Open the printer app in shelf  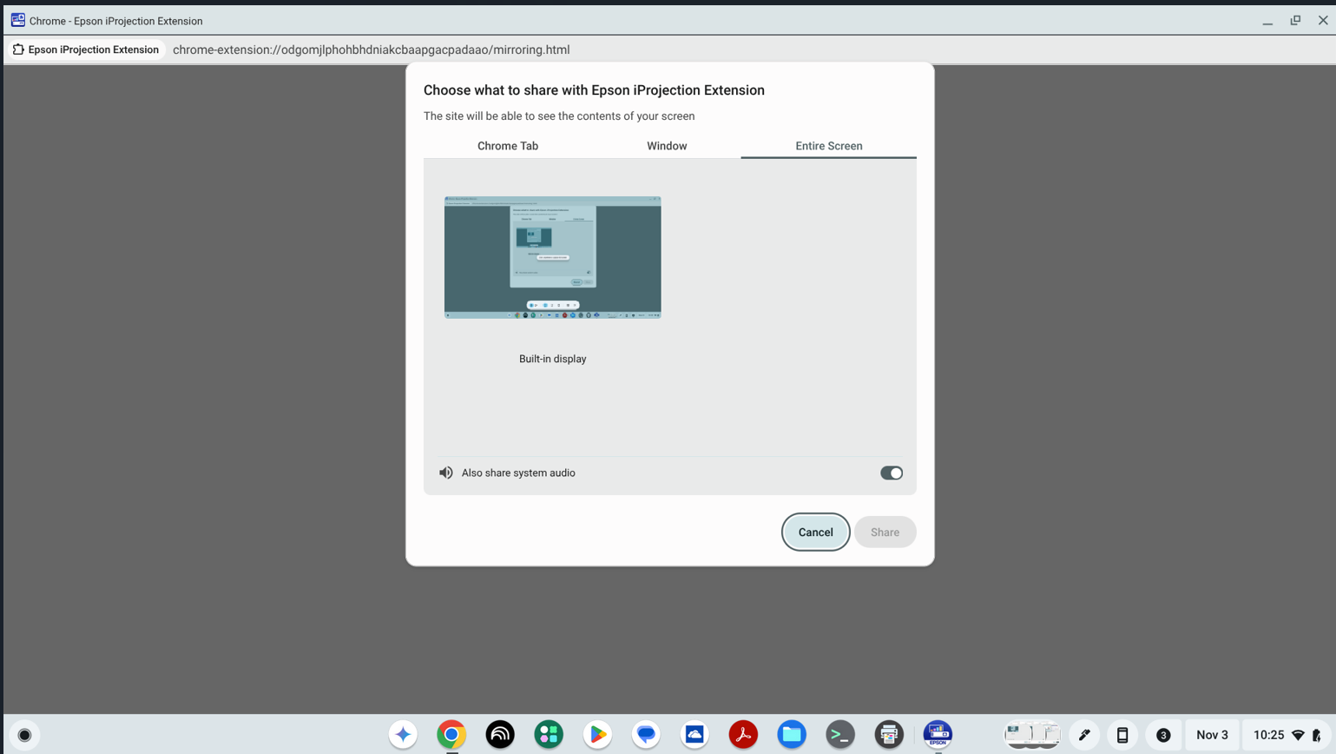(888, 735)
